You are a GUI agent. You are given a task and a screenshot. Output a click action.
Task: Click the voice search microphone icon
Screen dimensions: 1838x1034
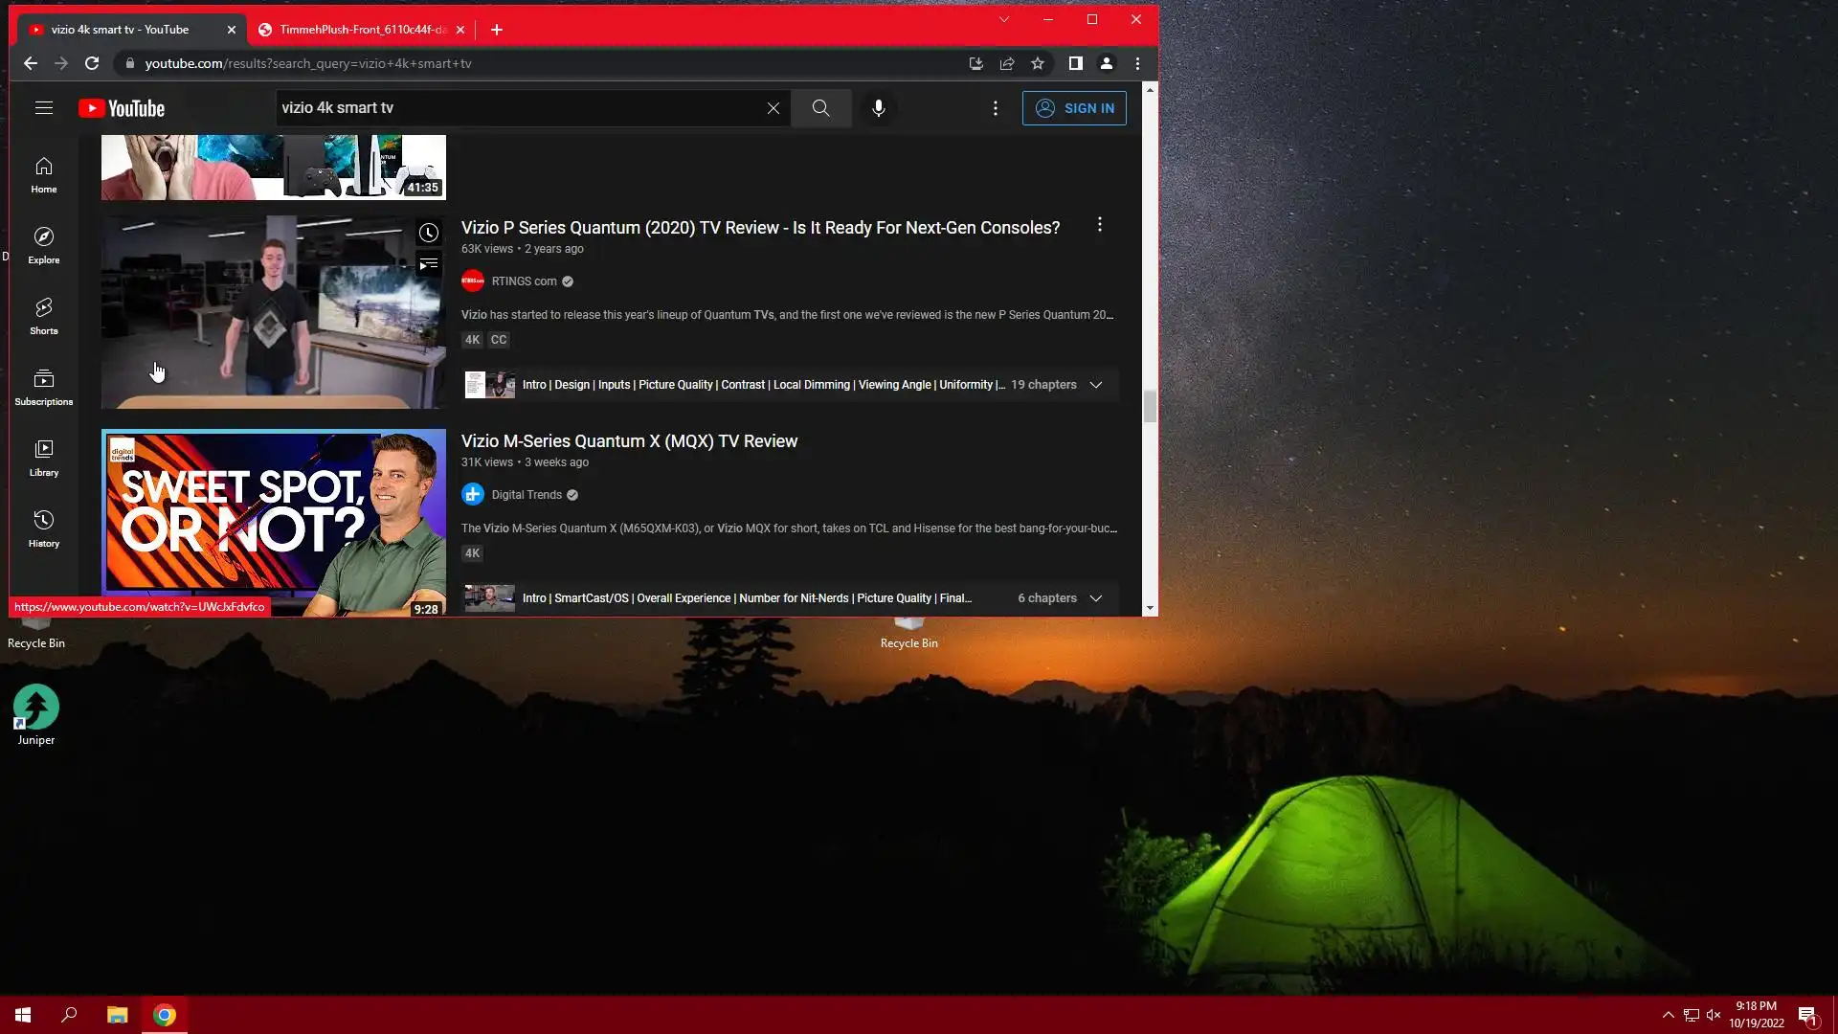pyautogui.click(x=878, y=108)
